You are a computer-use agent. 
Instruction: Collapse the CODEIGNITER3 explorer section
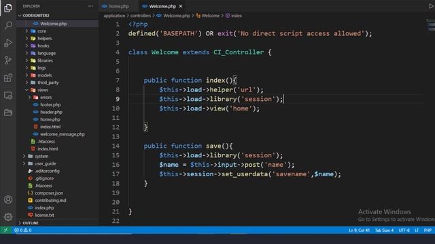36,16
